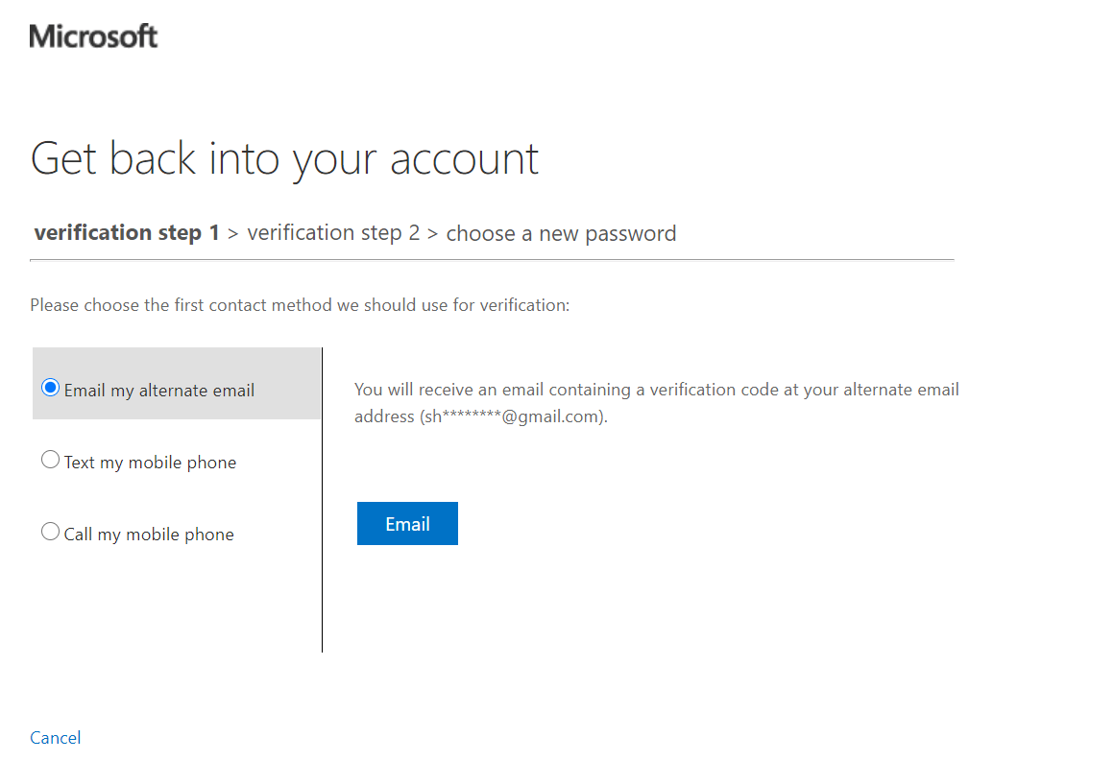Click choose a new password step
The width and height of the screenshot is (1115, 761).
tap(561, 232)
